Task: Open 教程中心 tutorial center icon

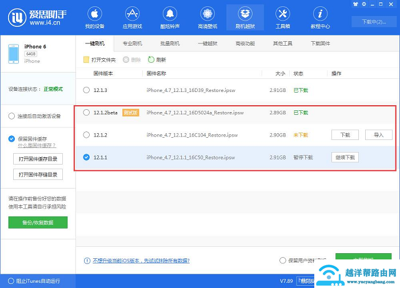Action: click(320, 14)
